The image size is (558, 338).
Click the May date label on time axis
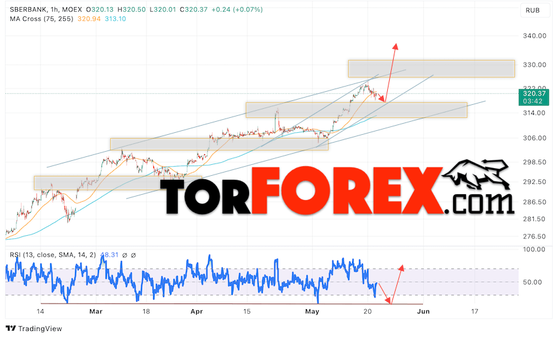(x=312, y=311)
